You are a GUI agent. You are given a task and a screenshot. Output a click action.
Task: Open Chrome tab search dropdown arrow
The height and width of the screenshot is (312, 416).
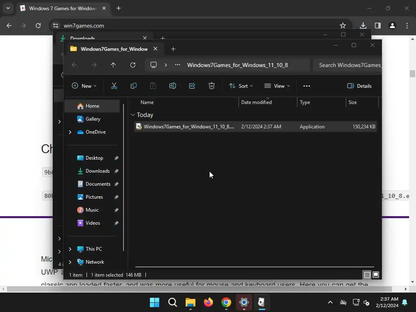(x=8, y=8)
